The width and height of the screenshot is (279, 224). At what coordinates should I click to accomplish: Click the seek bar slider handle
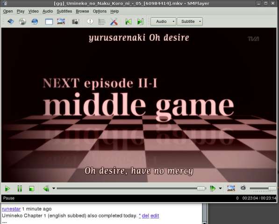[x=201, y=189]
